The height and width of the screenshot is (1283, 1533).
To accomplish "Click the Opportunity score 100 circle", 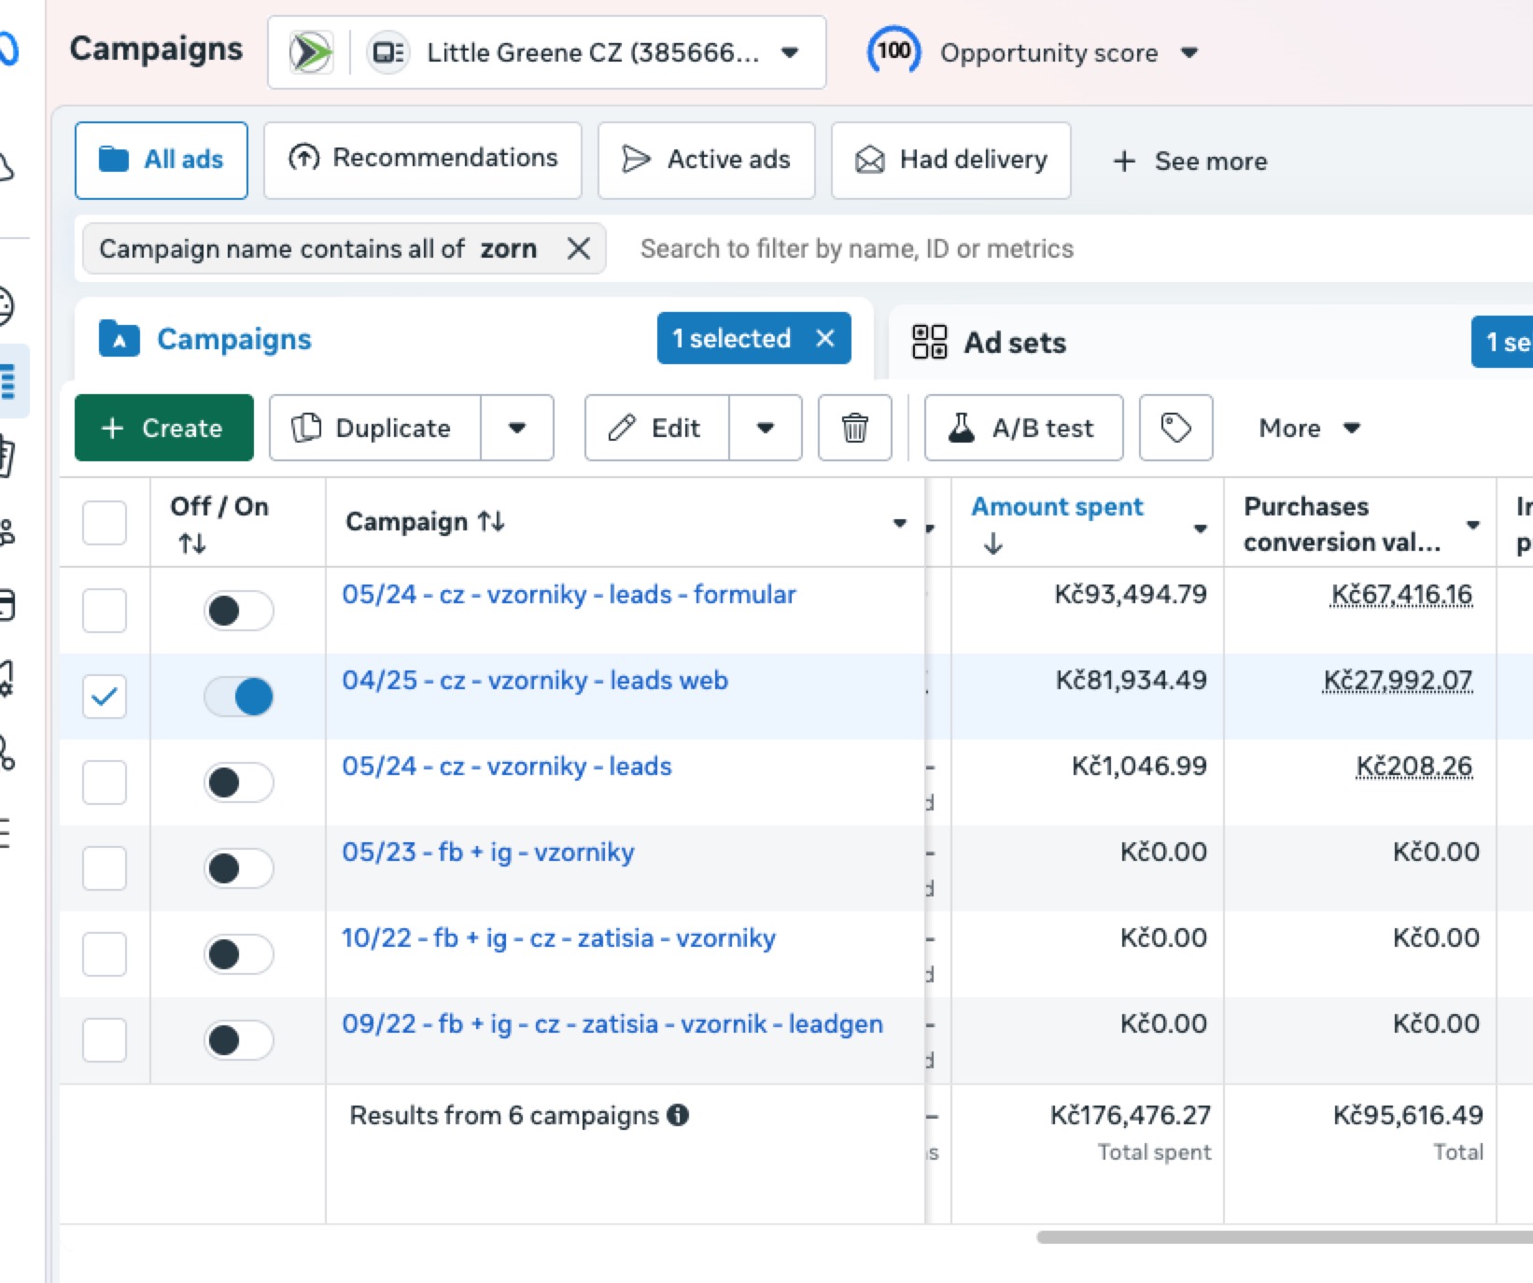I will [x=893, y=51].
